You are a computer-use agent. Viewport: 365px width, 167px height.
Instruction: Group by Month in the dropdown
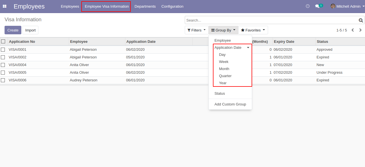click(224, 69)
